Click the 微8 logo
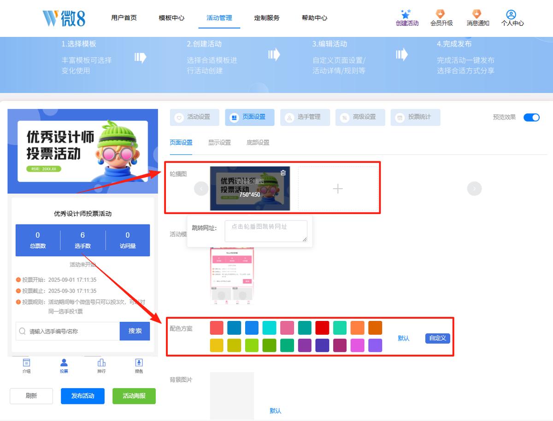553x421 pixels. (x=64, y=18)
